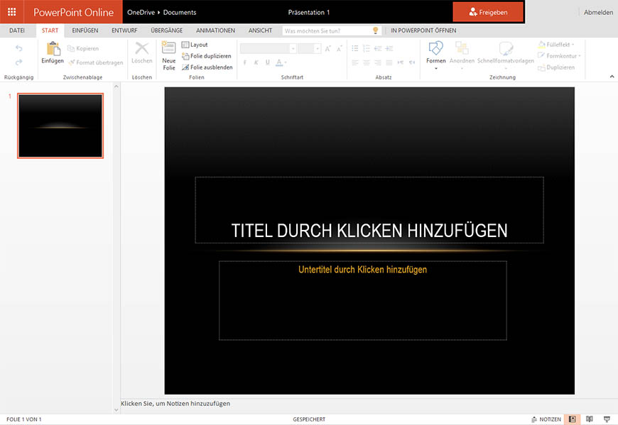Image resolution: width=618 pixels, height=425 pixels.
Task: Open the Layout options
Action: 195,45
